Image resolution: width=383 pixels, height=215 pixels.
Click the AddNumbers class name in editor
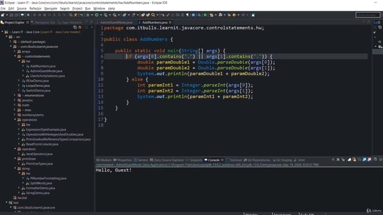click(x=153, y=39)
